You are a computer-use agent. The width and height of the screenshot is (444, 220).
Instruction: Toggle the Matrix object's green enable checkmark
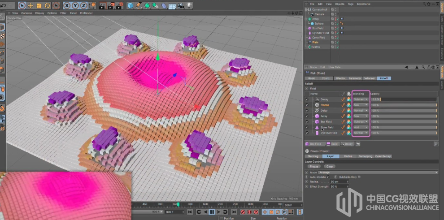pyautogui.click(x=338, y=47)
